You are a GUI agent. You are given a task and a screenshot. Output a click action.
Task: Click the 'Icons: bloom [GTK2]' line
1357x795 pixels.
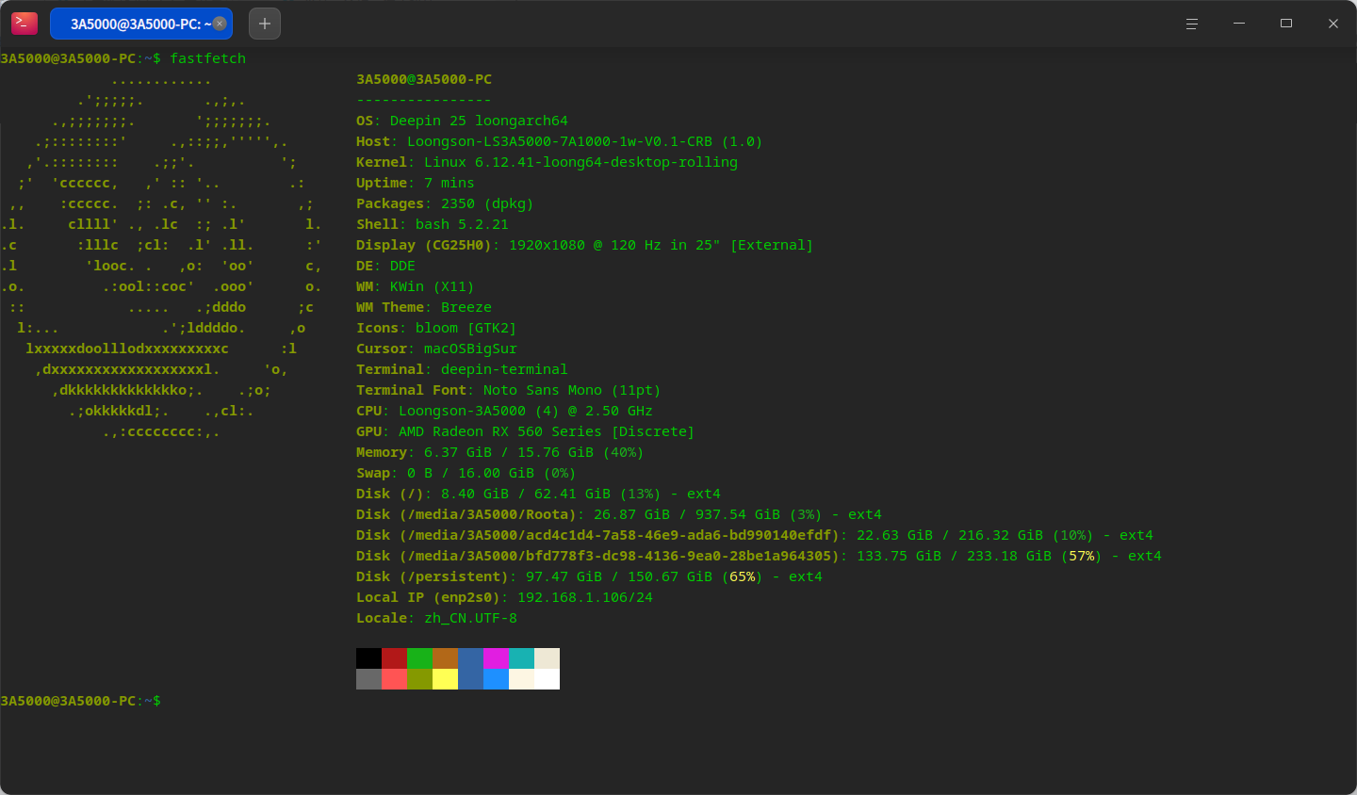coord(436,328)
